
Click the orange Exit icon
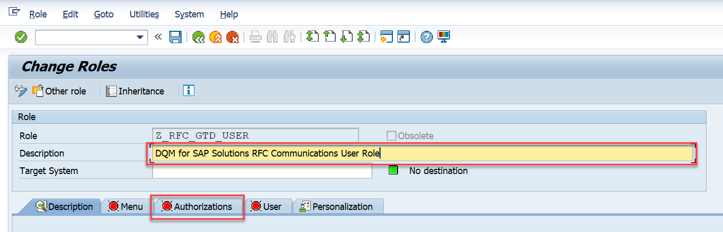pos(215,37)
